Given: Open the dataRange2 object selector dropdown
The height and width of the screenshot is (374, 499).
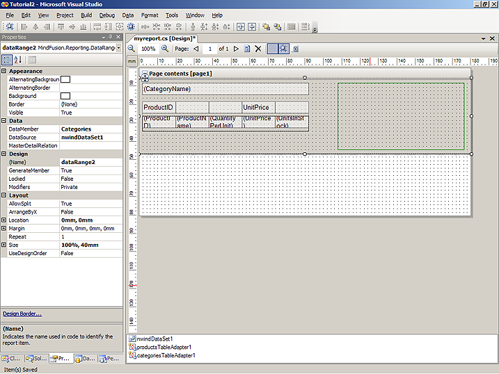Looking at the screenshot, I should pyautogui.click(x=119, y=48).
